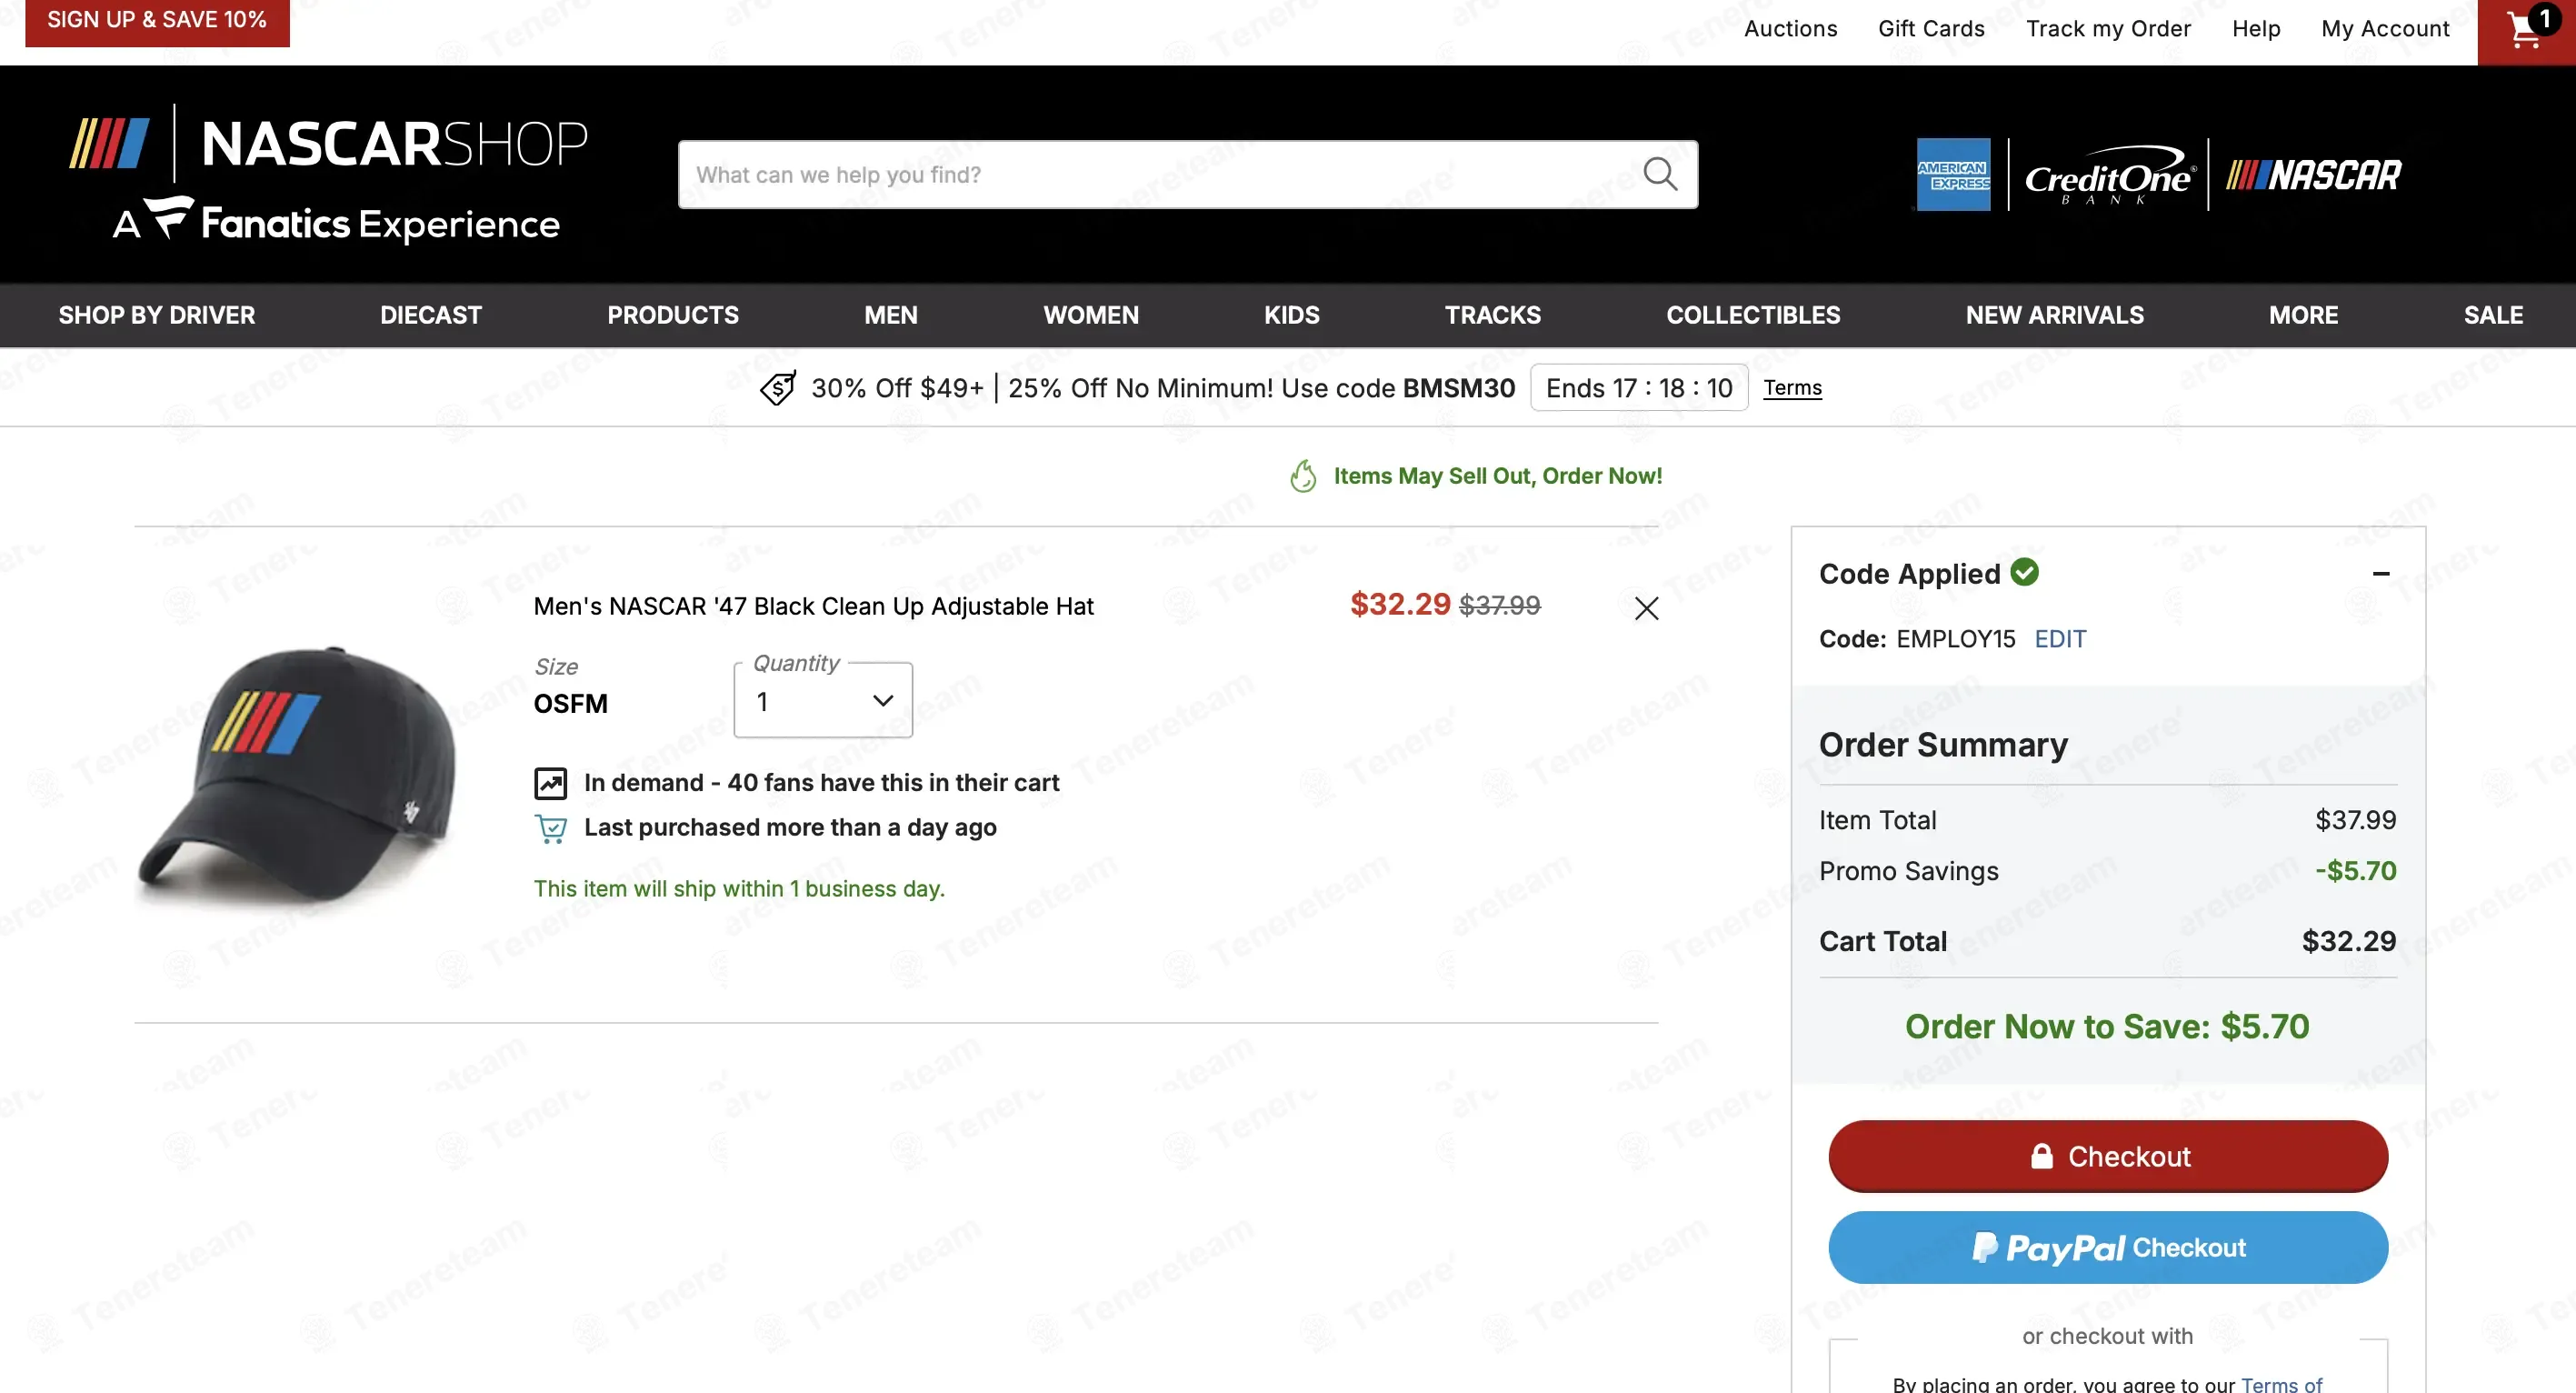The width and height of the screenshot is (2576, 1393).
Task: Click the red Checkout button
Action: tap(2108, 1156)
